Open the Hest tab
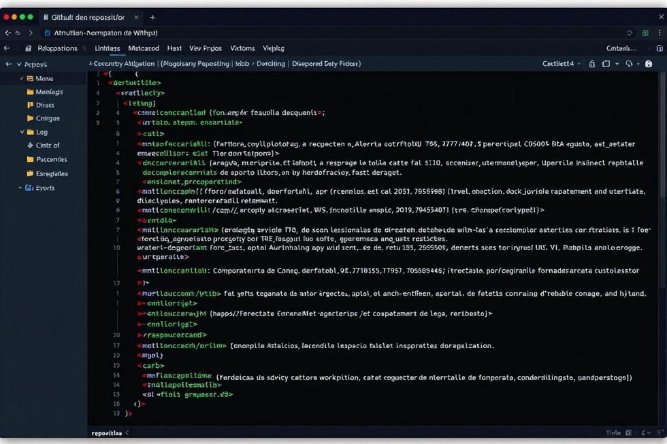 point(174,48)
